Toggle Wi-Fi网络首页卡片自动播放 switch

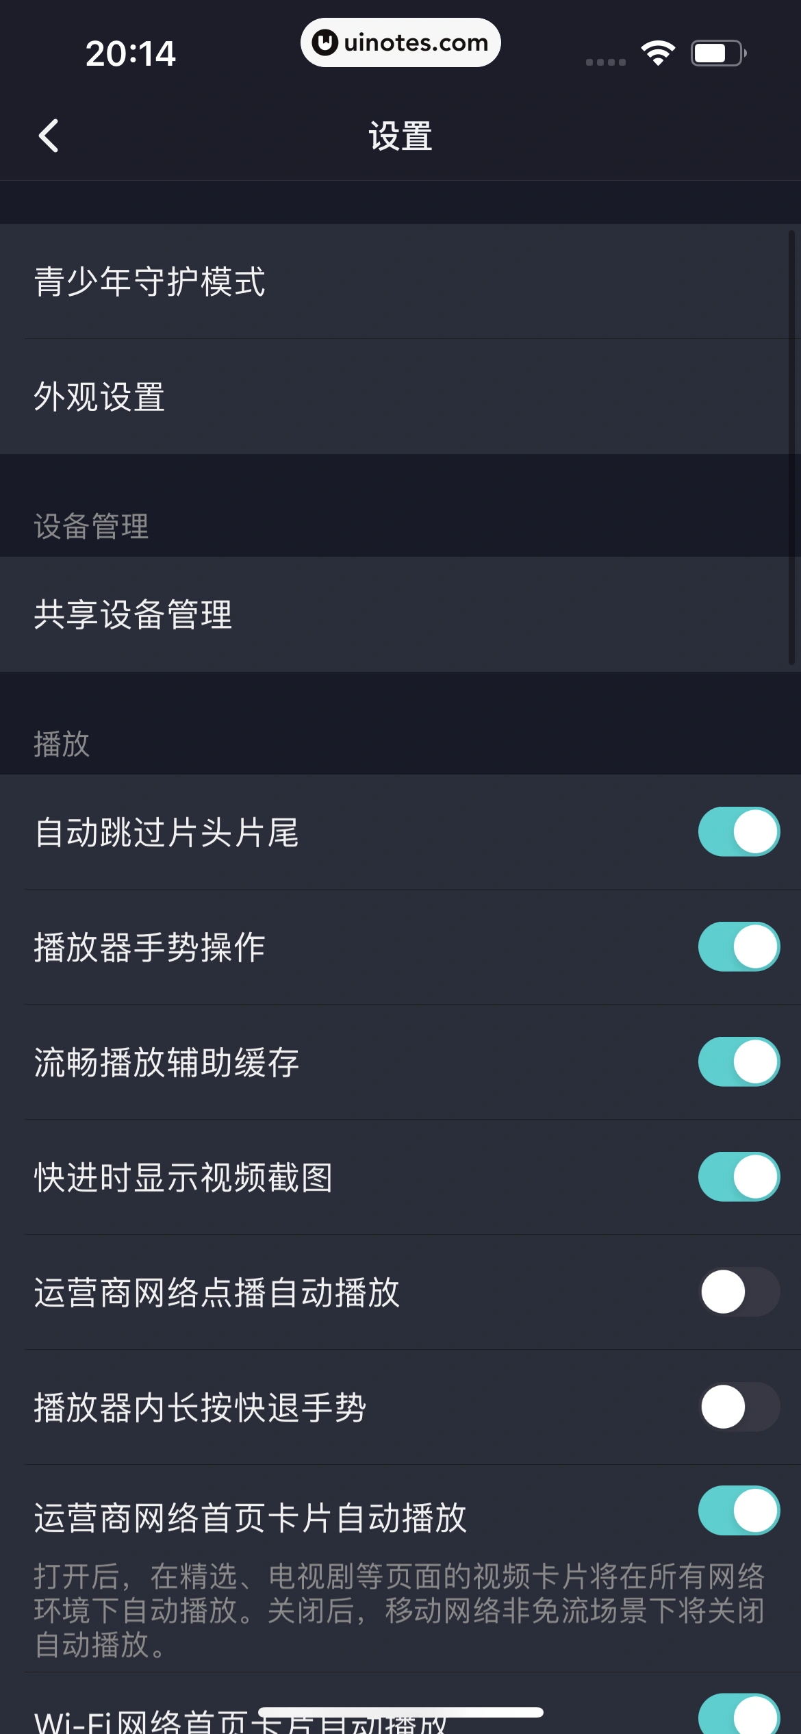click(x=739, y=1716)
